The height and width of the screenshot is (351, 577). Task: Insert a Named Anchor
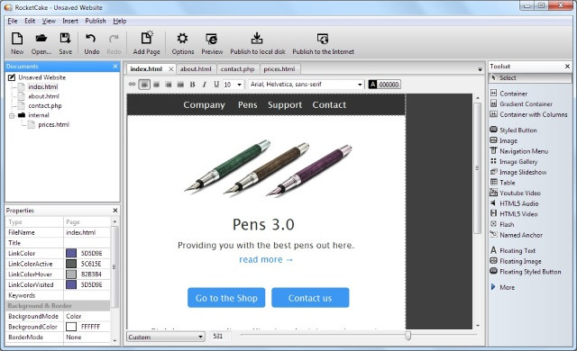[x=517, y=235]
